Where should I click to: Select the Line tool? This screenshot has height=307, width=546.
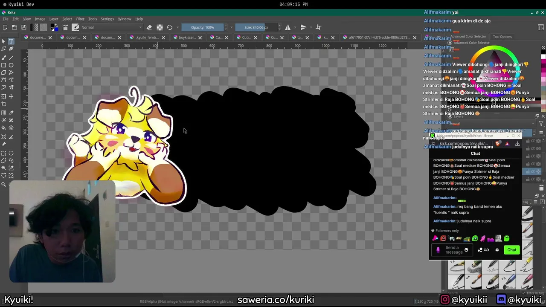pos(11,57)
